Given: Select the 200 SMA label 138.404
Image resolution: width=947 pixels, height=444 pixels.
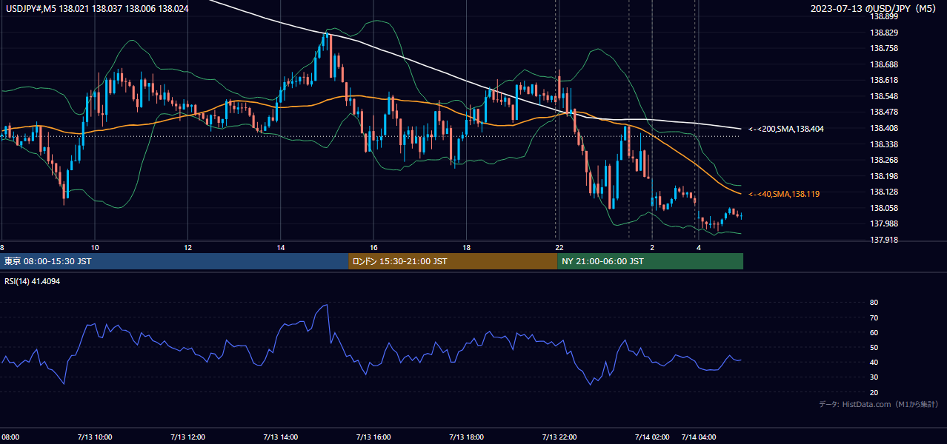Looking at the screenshot, I should tap(786, 129).
